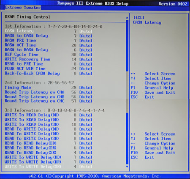Click the Back-To-Back CAS# Delay label
Screen dimensions: 190x179
[x=32, y=74]
